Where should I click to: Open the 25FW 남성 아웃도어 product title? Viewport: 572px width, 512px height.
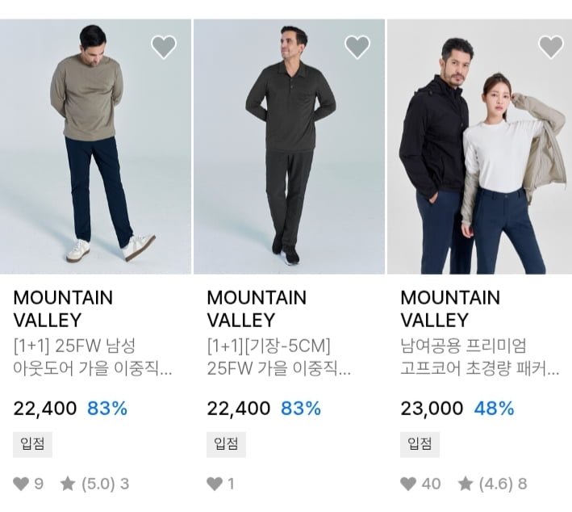coord(93,358)
